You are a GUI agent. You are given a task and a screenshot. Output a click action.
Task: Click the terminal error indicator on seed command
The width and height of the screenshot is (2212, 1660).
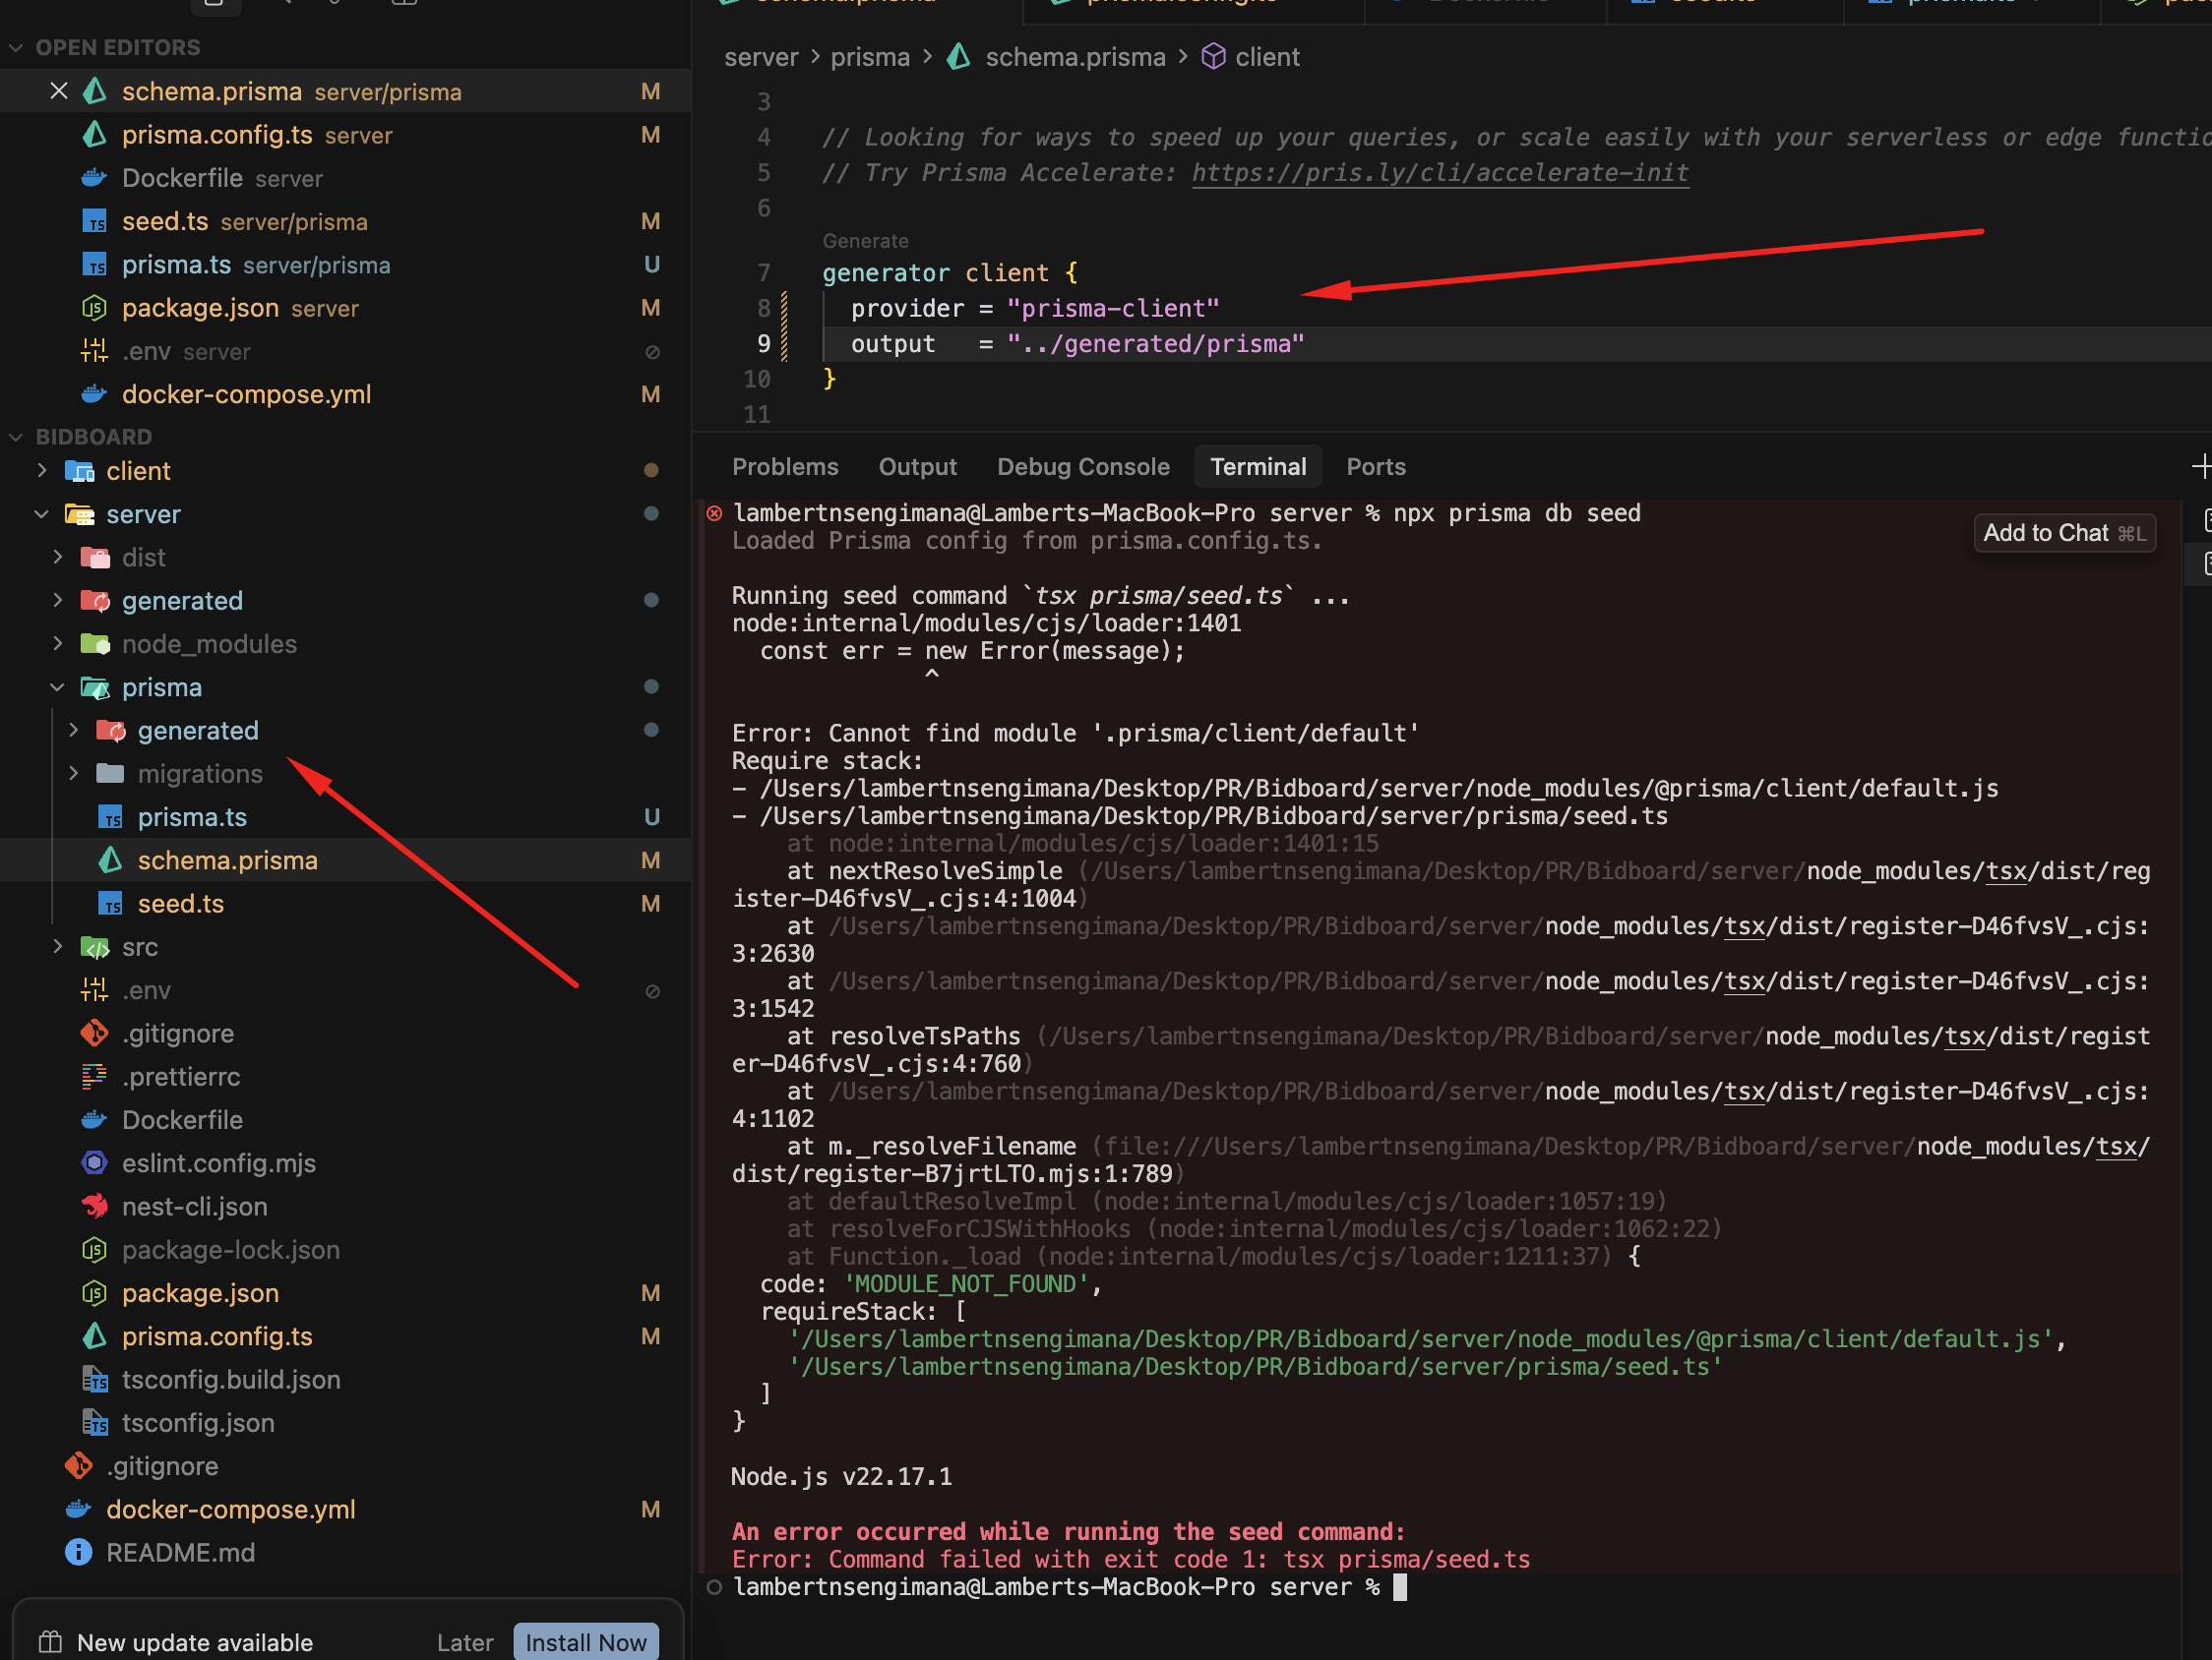click(x=714, y=513)
